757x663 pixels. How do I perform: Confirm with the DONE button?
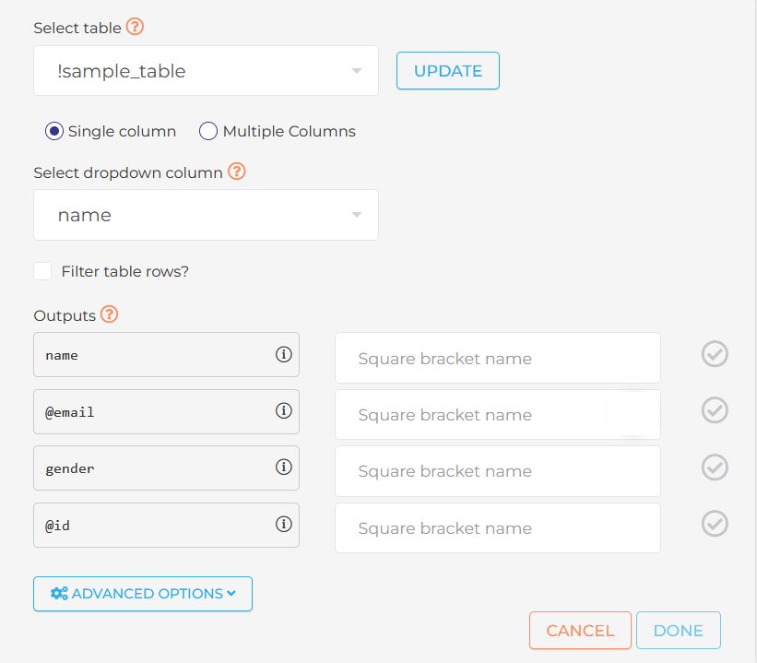(678, 631)
